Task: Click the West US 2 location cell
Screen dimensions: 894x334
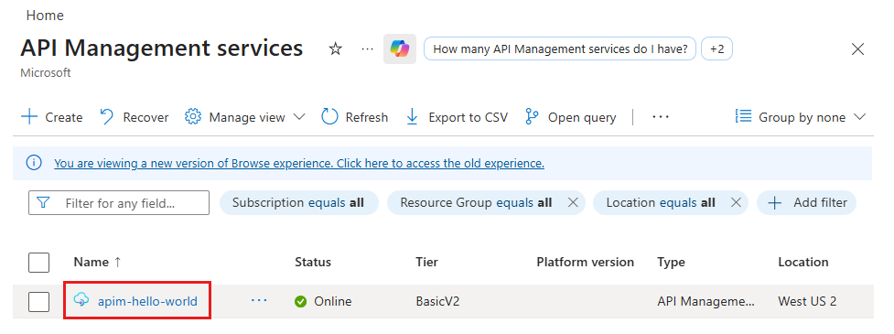Action: (x=807, y=301)
